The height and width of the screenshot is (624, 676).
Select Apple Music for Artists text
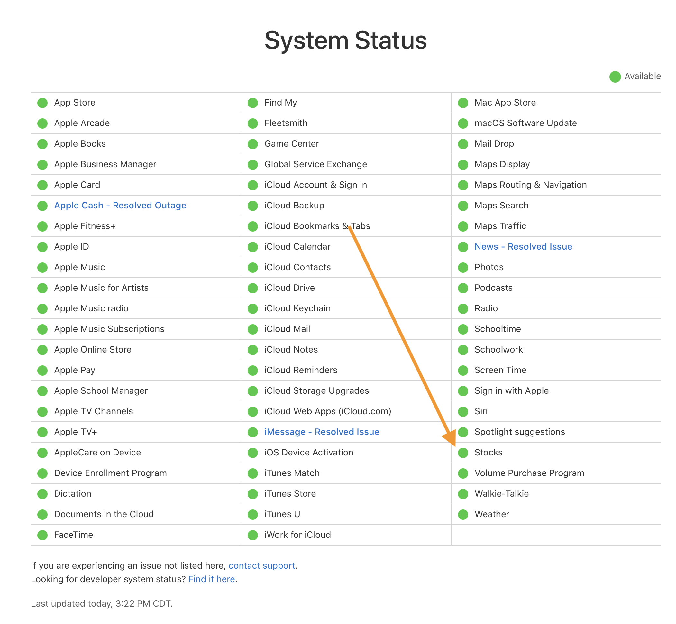tap(101, 288)
